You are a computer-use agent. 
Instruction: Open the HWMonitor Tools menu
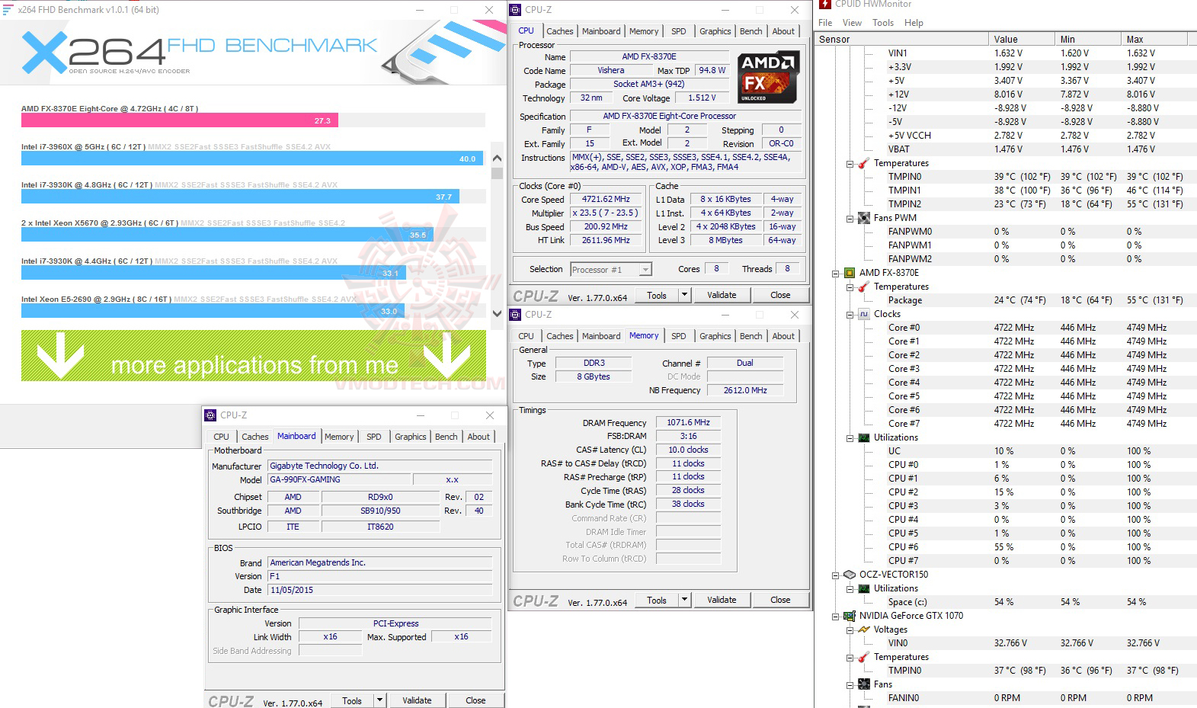pyautogui.click(x=883, y=23)
